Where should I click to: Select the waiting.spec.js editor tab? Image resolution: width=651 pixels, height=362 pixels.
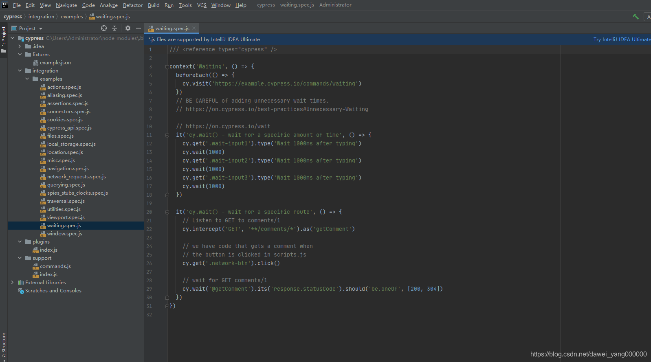(x=172, y=28)
